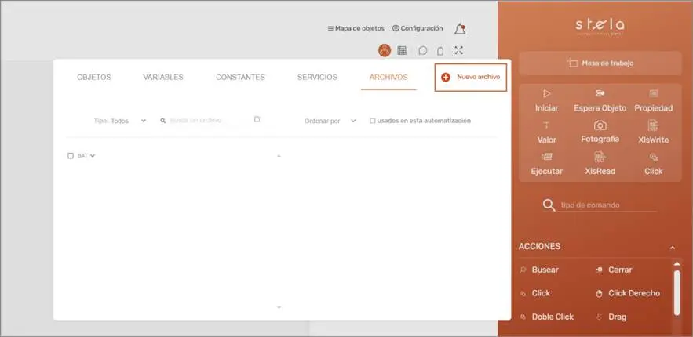Click the magnifier icon beside tipo de comando
The height and width of the screenshot is (337, 693).
click(x=549, y=205)
